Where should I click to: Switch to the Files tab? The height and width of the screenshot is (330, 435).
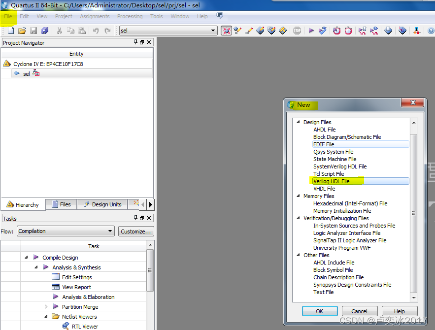tap(61, 204)
